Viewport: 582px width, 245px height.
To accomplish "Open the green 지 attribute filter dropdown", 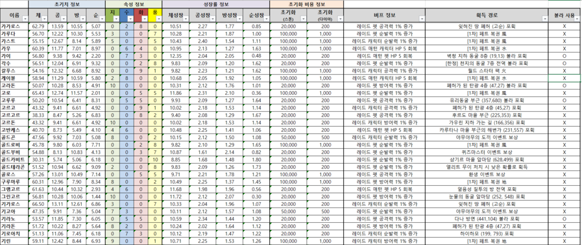I will 116,19.
